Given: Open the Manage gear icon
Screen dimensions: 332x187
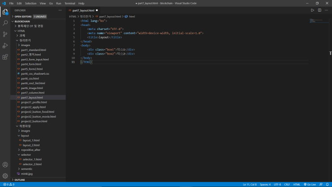Looking at the screenshot, I should pyautogui.click(x=5, y=176).
